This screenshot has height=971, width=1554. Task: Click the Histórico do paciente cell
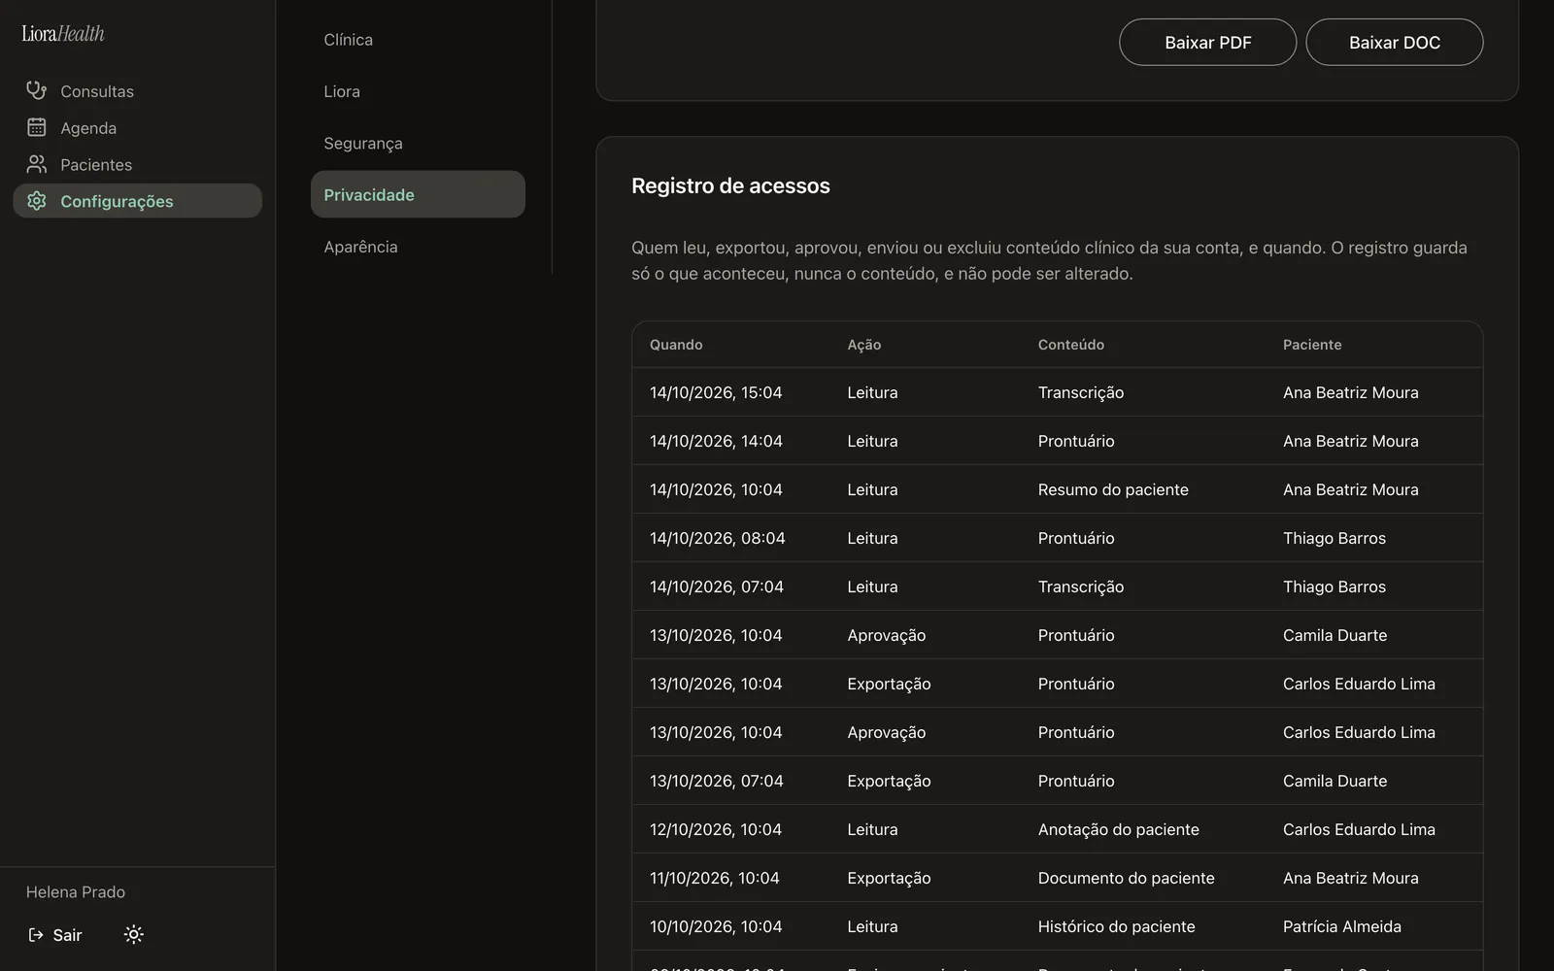coord(1117,926)
